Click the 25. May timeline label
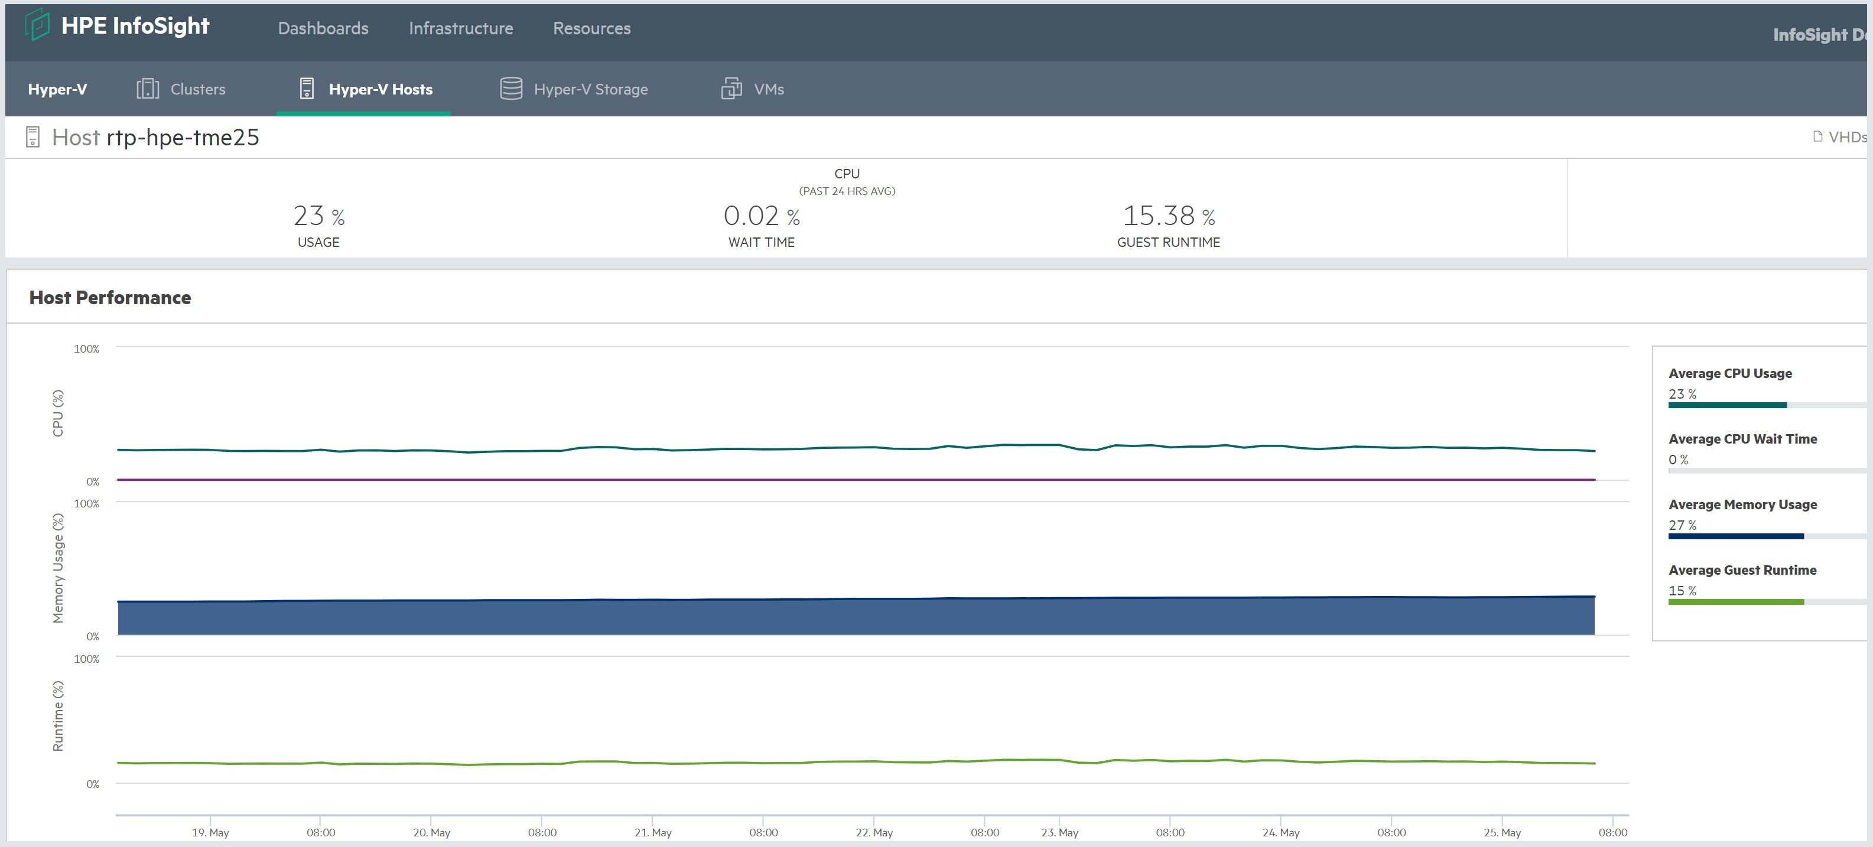This screenshot has width=1873, height=847. (1502, 832)
